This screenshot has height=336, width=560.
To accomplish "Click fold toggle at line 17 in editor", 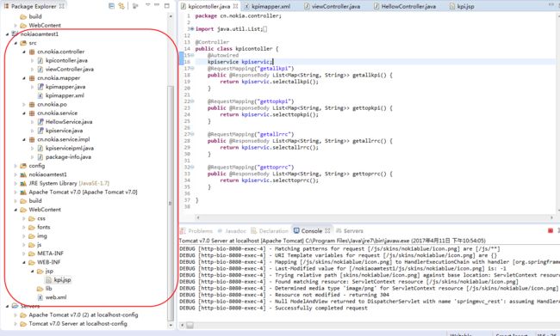I will (x=192, y=69).
